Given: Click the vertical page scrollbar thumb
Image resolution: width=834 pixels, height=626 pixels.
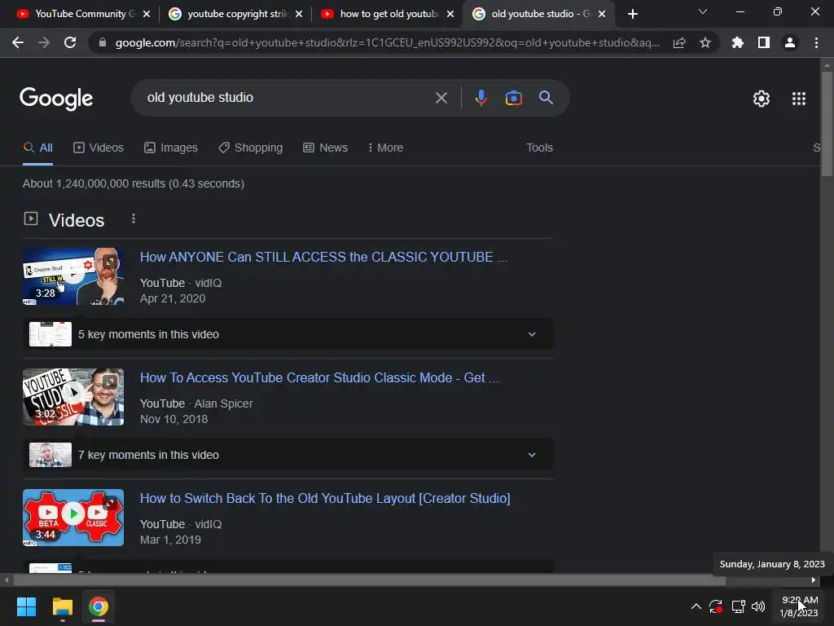Looking at the screenshot, I should point(827,124).
